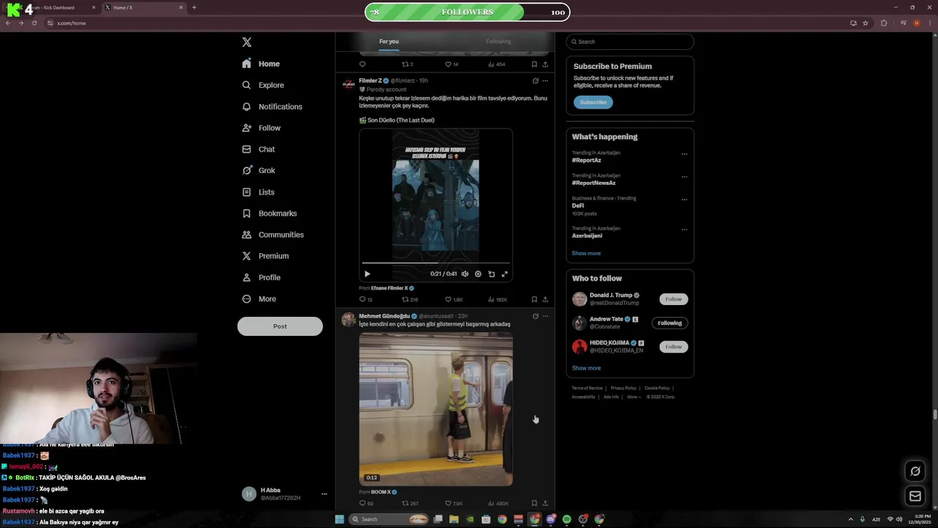The width and height of the screenshot is (938, 528).
Task: Click the Communities people icon
Action: pos(246,235)
